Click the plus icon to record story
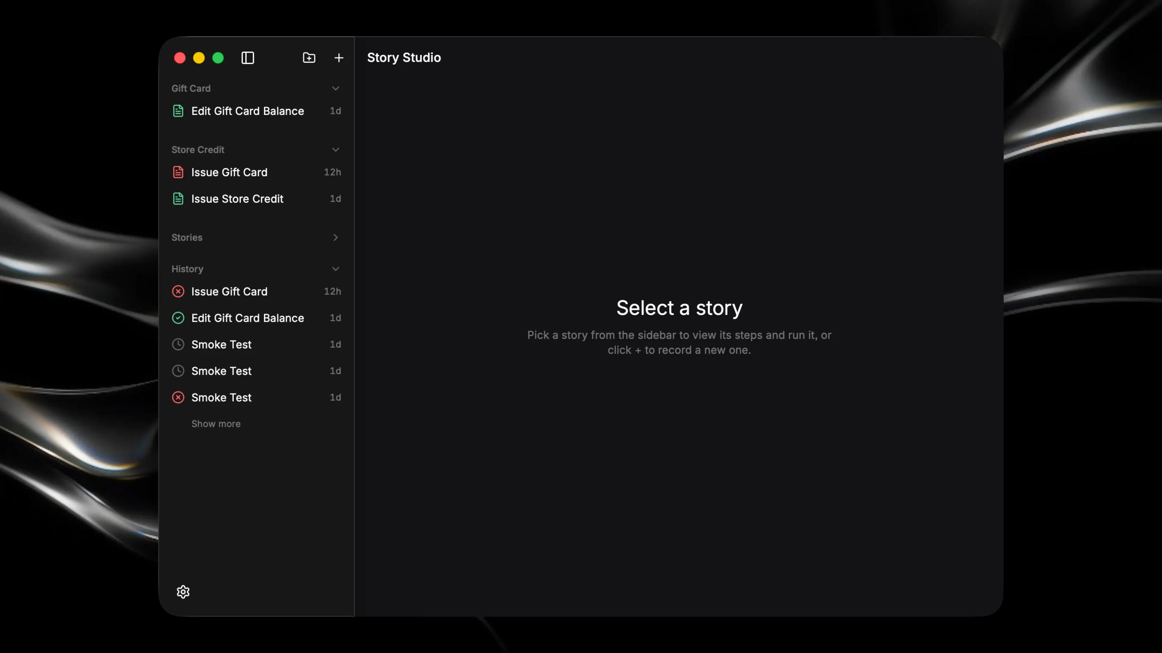This screenshot has height=653, width=1162. point(339,58)
